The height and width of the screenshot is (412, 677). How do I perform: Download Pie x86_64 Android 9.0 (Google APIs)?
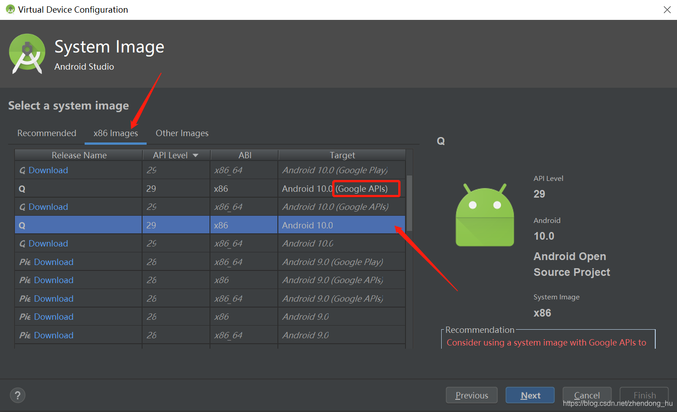[53, 298]
